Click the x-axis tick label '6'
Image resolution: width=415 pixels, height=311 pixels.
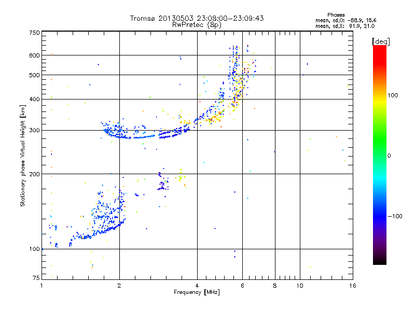[x=242, y=286]
